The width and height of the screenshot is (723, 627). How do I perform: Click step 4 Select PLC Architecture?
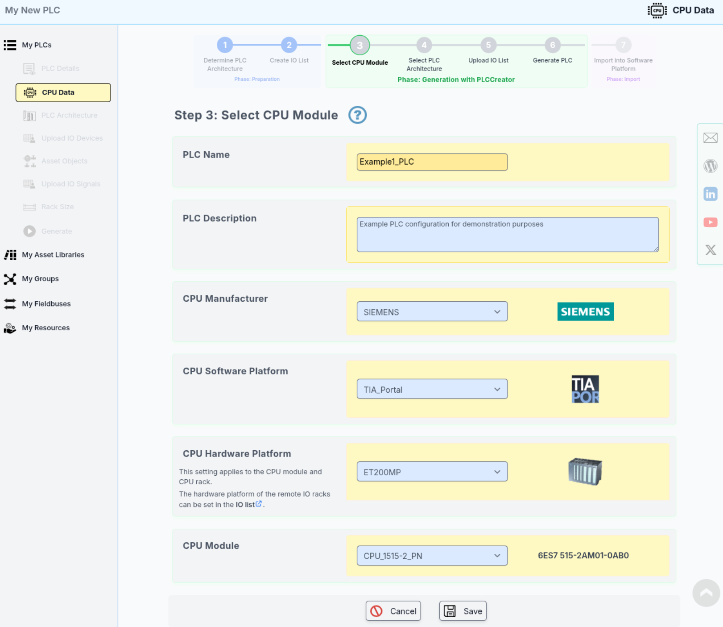point(424,46)
